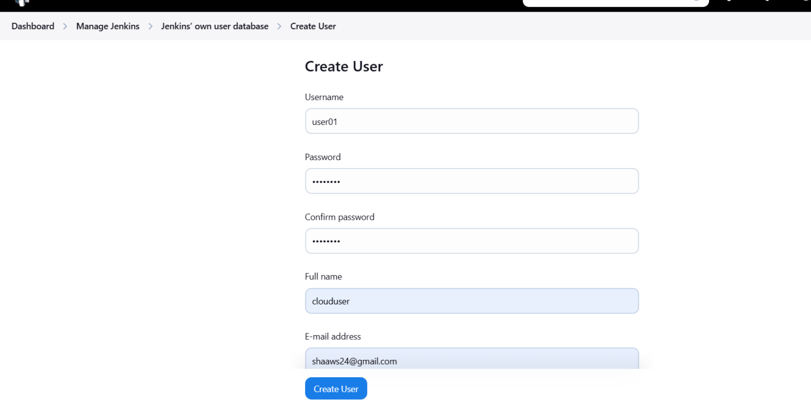Click the Username field containing user01
The width and height of the screenshot is (811, 403).
click(x=471, y=121)
